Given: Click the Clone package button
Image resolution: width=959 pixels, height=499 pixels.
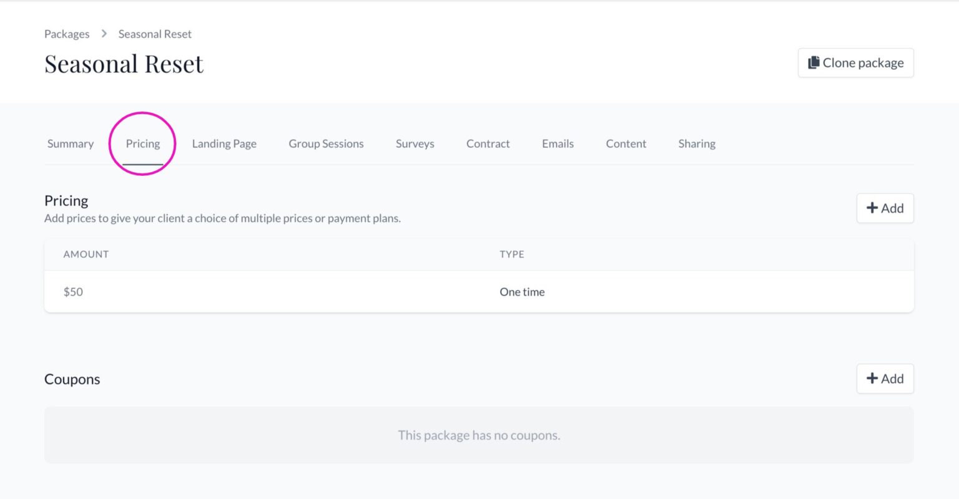Looking at the screenshot, I should (x=855, y=62).
